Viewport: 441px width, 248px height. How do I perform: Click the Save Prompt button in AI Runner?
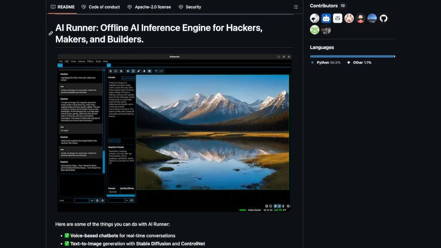[x=128, y=78]
